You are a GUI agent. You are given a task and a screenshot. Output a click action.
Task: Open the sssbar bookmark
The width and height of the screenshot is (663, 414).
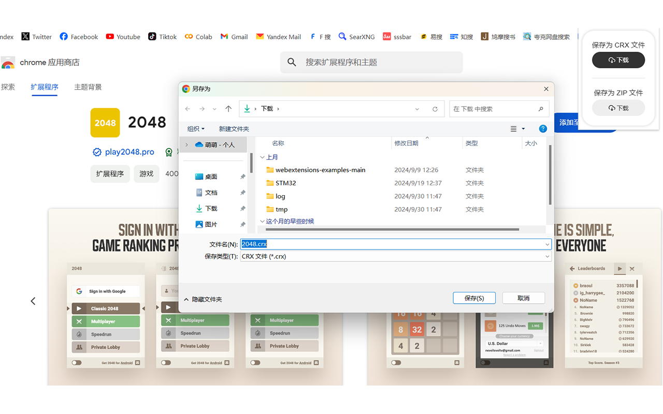[x=397, y=37]
